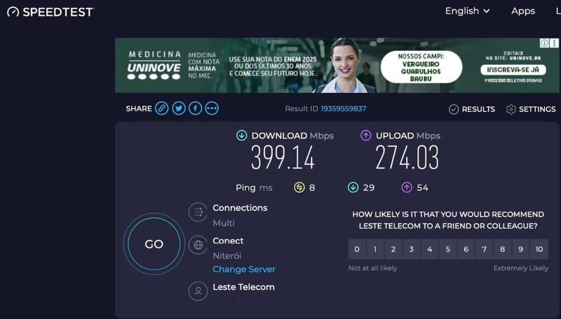
Task: Click the Leste Telecom provider name
Action: [244, 287]
